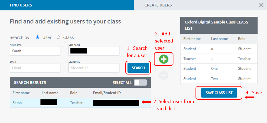Click the Student ID input field
This screenshot has height=123, width=267.
click(x=94, y=68)
